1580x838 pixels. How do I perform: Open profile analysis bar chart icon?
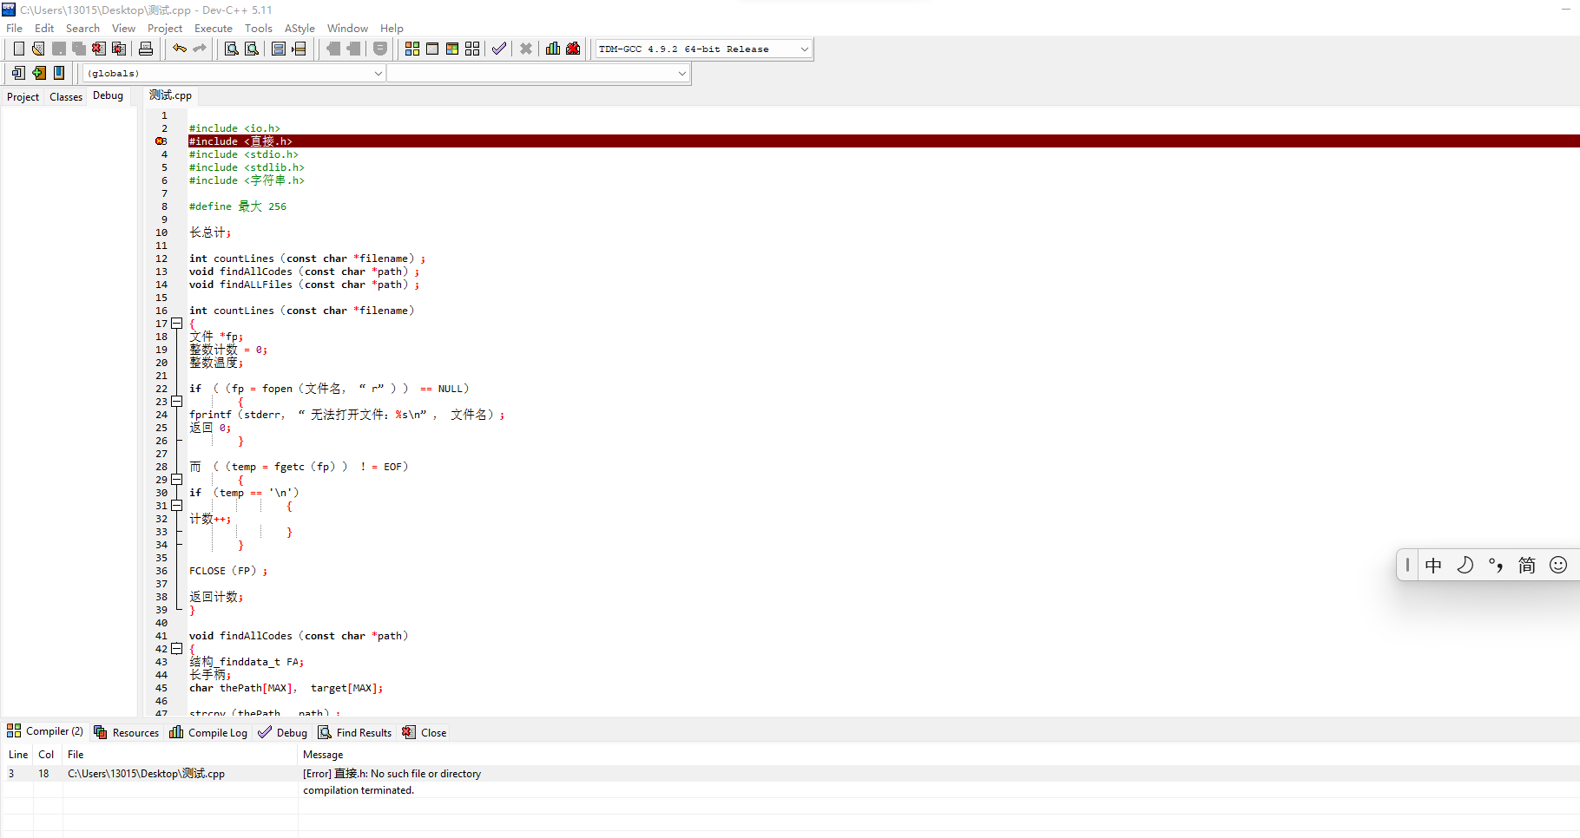[x=553, y=49]
